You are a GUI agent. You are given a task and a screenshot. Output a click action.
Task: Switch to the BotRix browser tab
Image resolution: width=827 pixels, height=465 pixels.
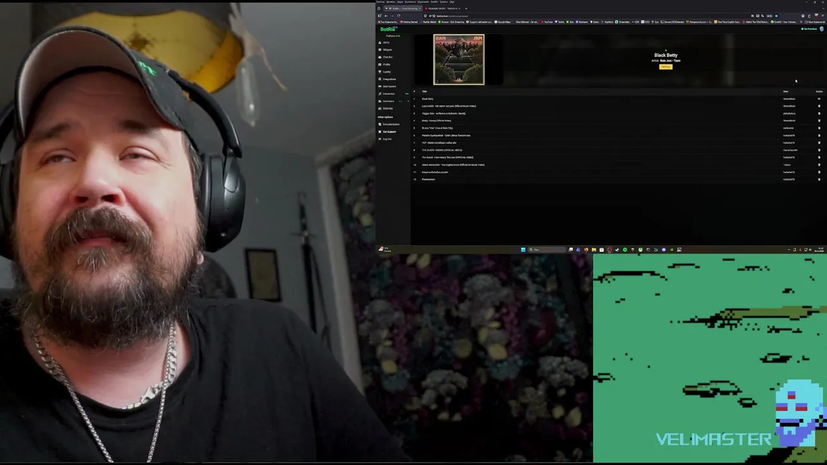pyautogui.click(x=403, y=8)
